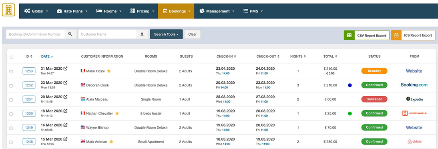438x149 pixels.
Task: Click CSV Report Export button
Action: click(x=366, y=36)
